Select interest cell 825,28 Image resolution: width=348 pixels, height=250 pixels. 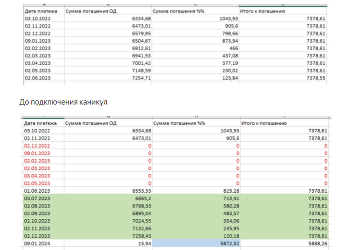click(196, 191)
